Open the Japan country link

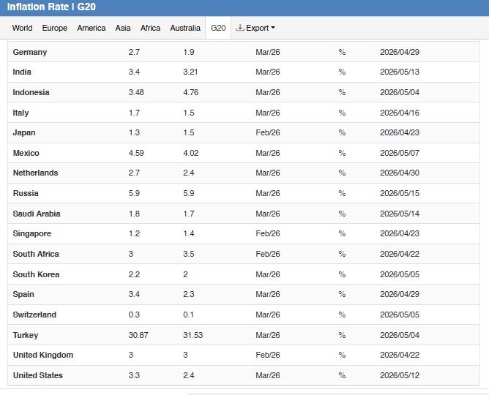pos(24,133)
